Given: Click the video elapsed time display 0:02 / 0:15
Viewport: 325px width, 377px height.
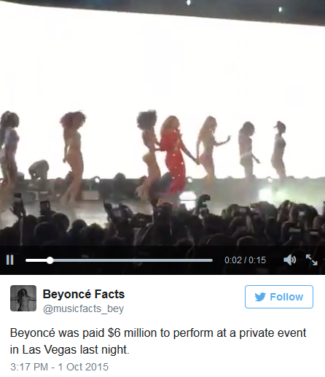Looking at the screenshot, I should 245,260.
